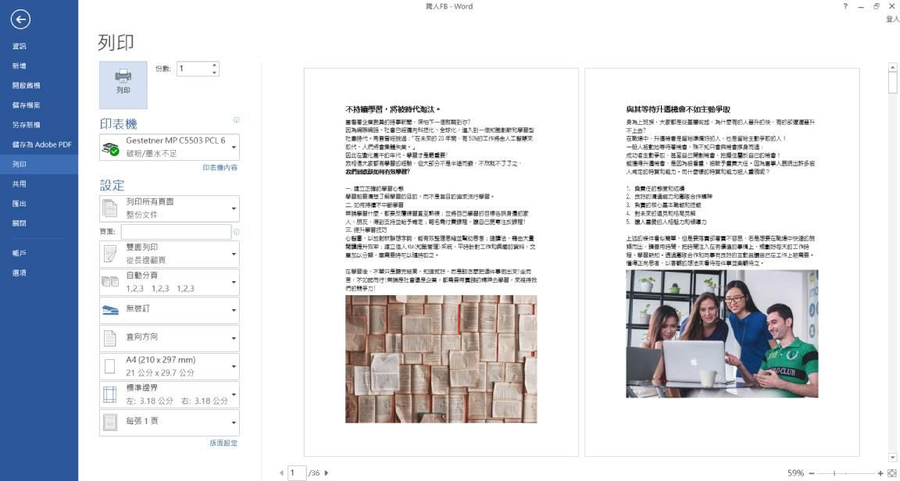The image size is (900, 481).
Task: Click the Help question mark icon
Action: click(x=845, y=6)
